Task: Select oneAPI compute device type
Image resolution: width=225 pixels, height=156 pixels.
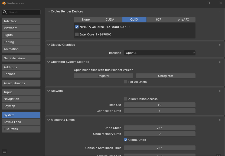Action: coord(183,19)
